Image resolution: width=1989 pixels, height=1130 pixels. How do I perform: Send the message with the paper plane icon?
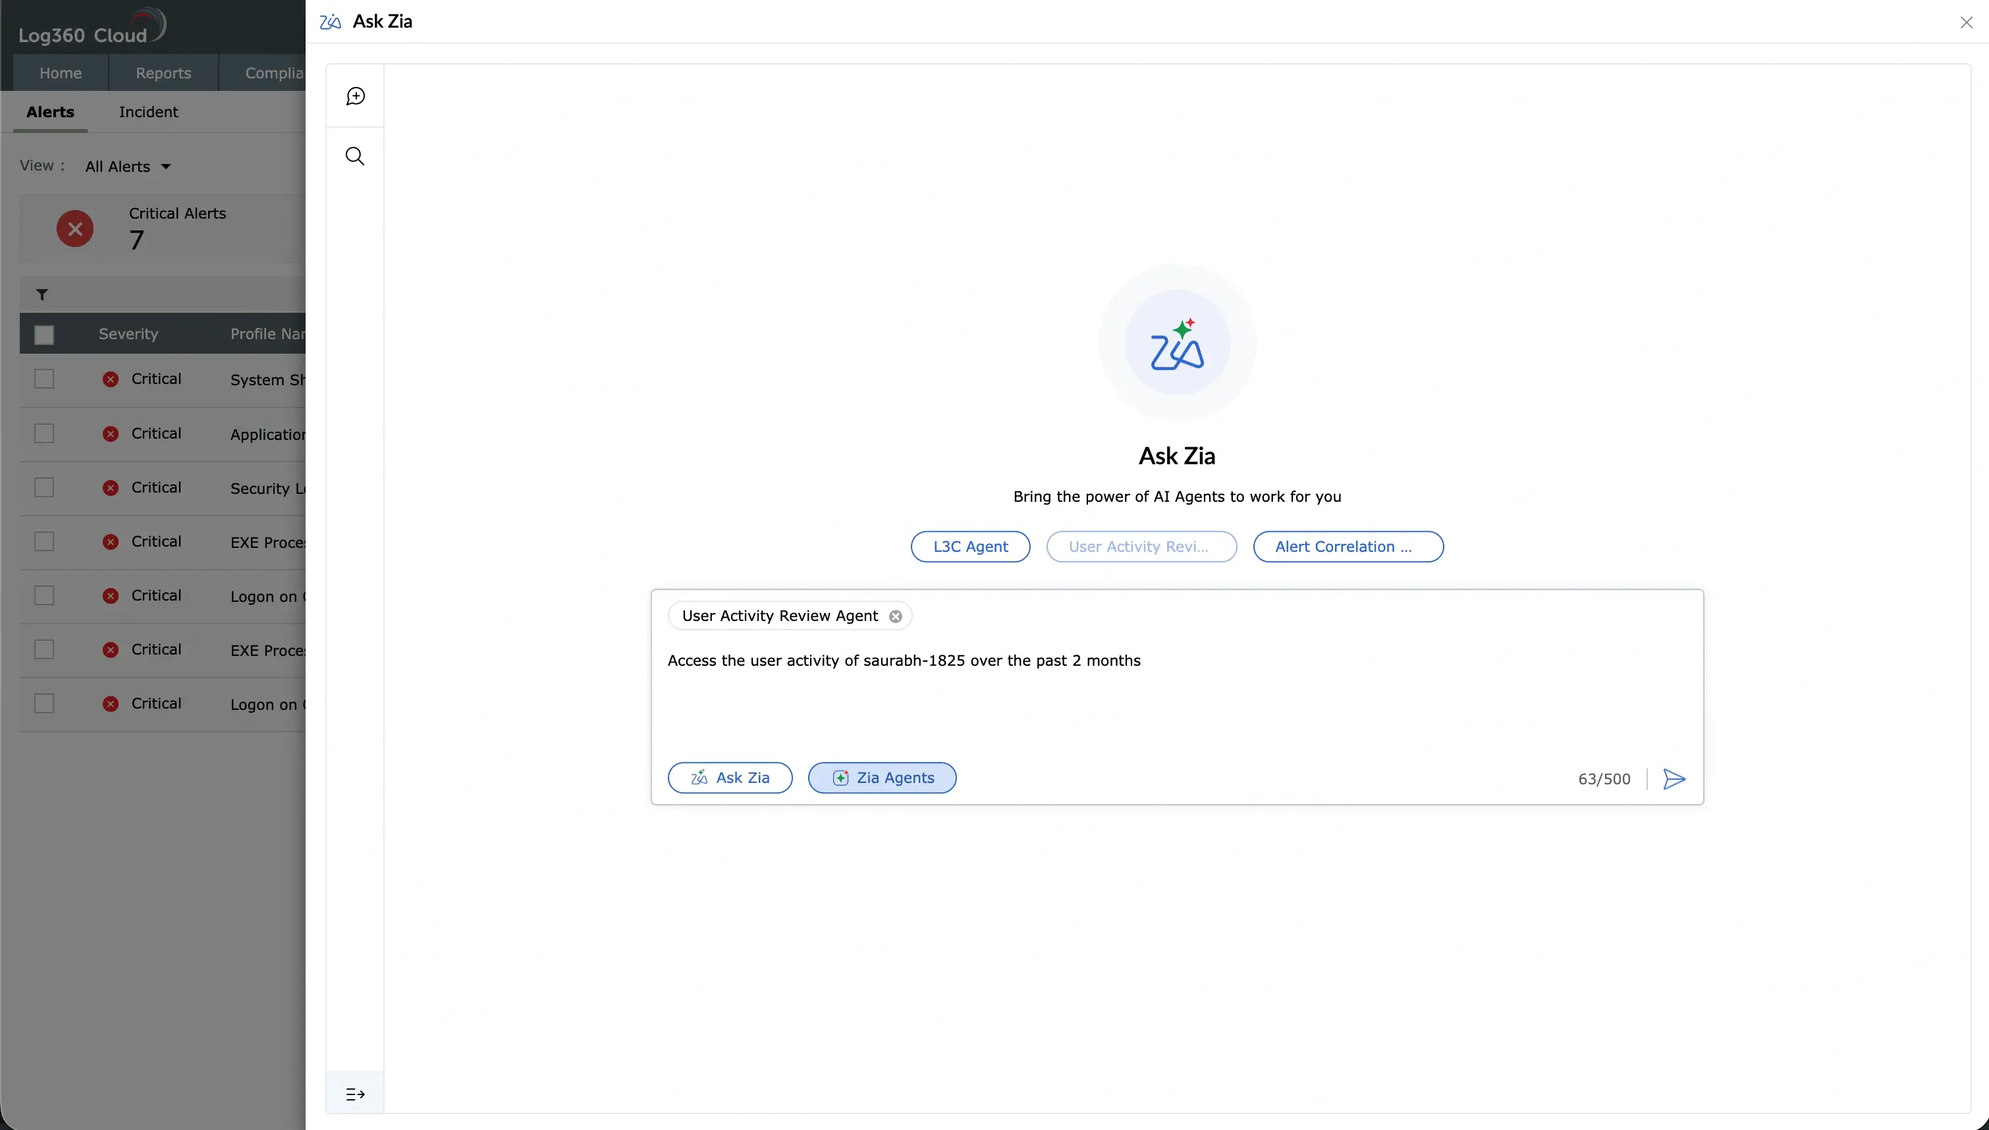coord(1674,778)
